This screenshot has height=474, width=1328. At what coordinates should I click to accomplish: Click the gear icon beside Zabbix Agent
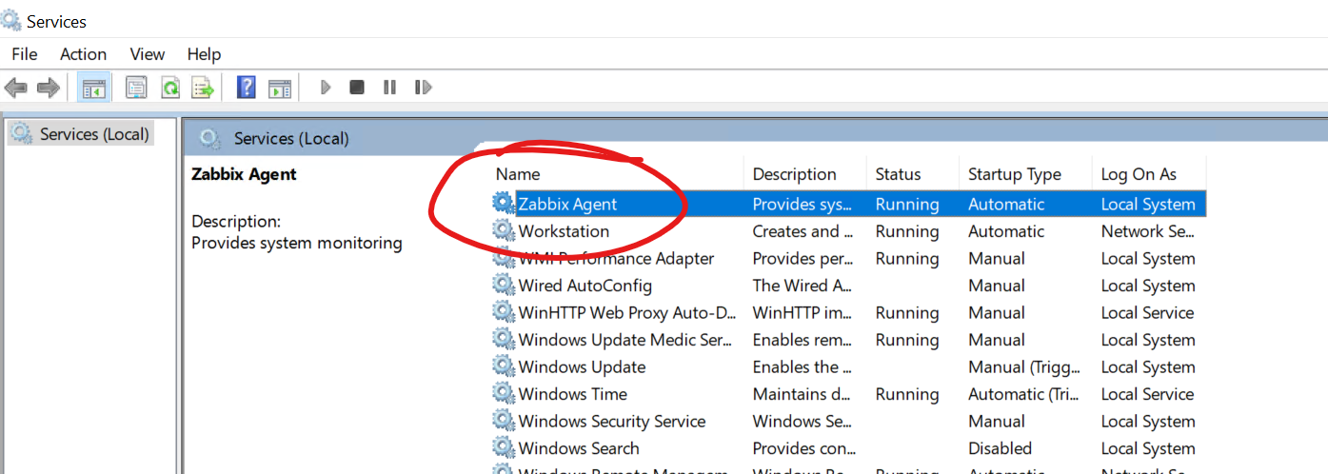click(x=504, y=203)
